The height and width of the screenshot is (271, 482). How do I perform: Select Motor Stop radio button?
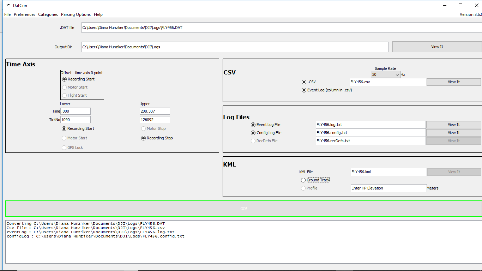[144, 128]
